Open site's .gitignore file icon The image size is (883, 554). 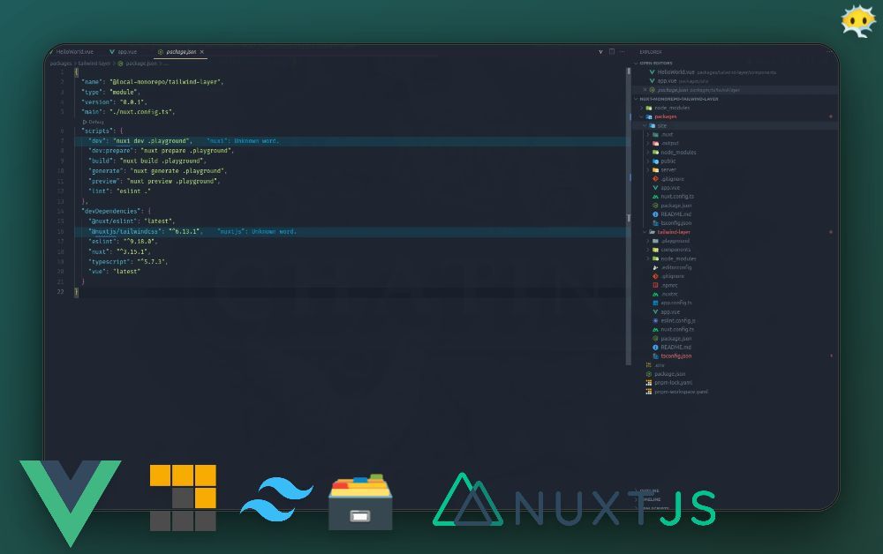coord(655,179)
